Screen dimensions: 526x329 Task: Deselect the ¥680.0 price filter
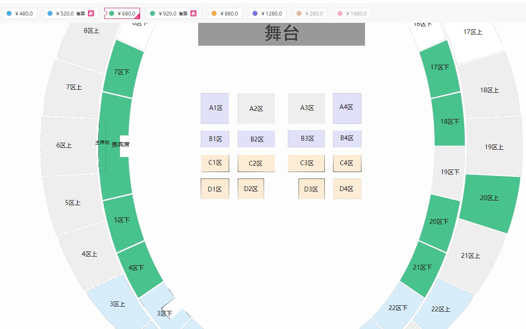click(x=122, y=13)
